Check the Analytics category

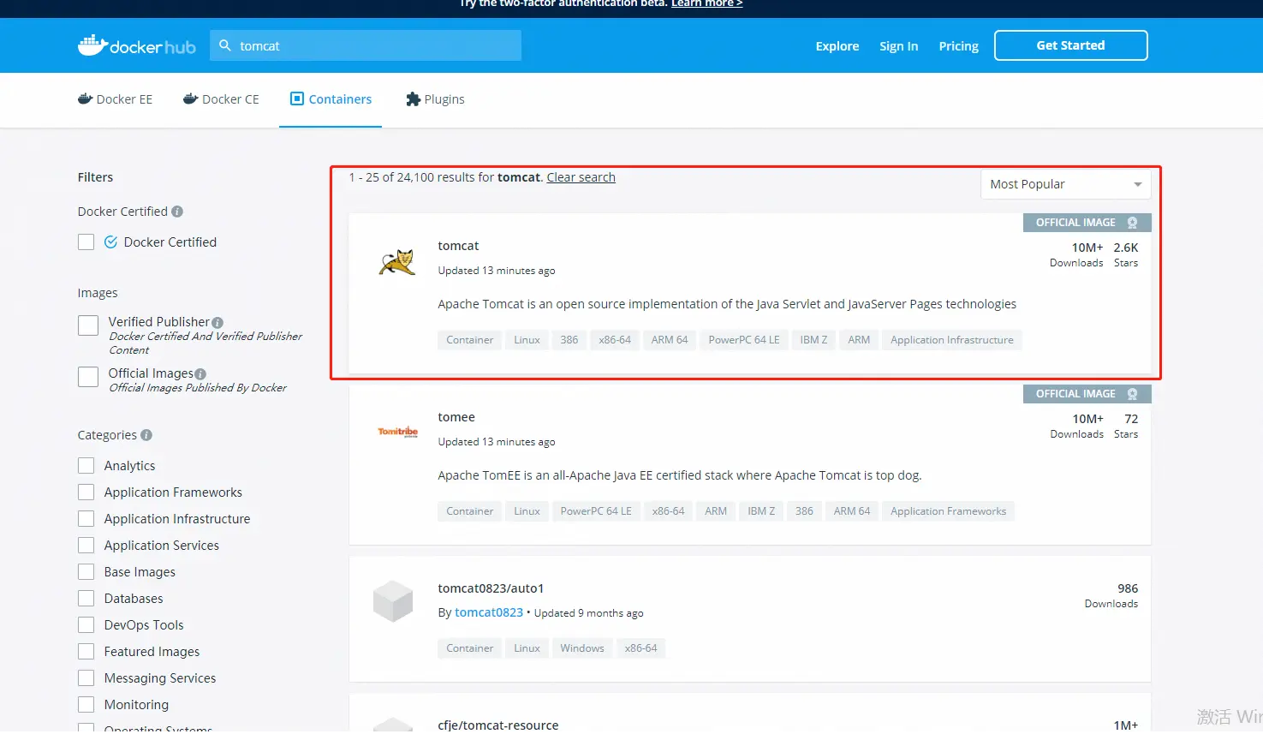click(86, 466)
